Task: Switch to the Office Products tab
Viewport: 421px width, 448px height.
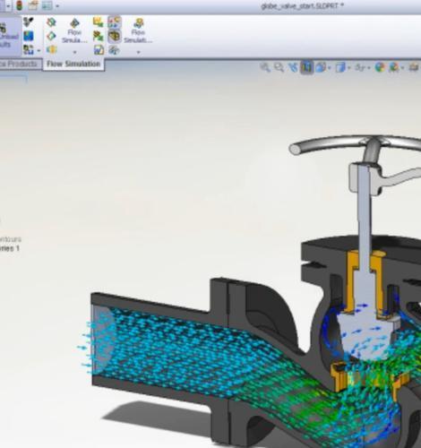Action: (20, 64)
